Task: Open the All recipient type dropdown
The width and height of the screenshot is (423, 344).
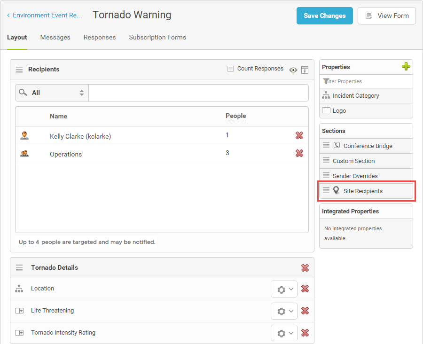Action: [x=52, y=93]
